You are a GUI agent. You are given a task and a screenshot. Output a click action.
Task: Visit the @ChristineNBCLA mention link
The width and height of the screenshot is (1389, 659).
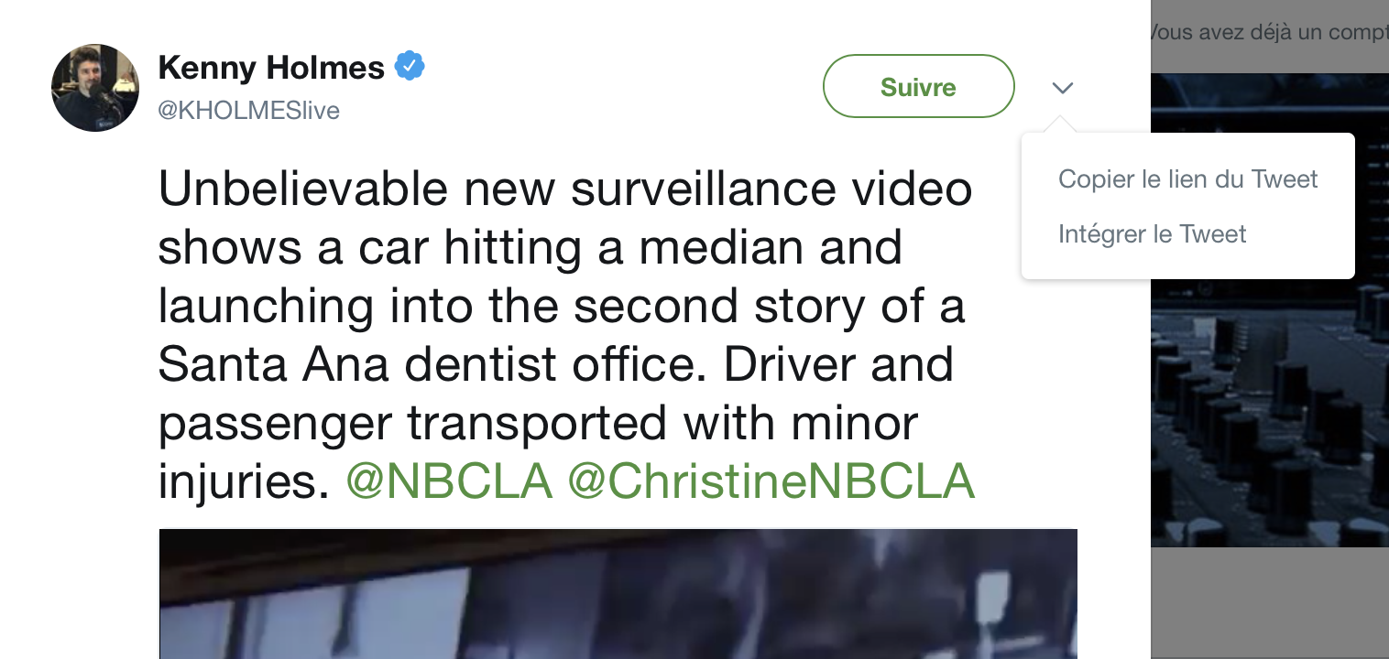click(x=771, y=481)
